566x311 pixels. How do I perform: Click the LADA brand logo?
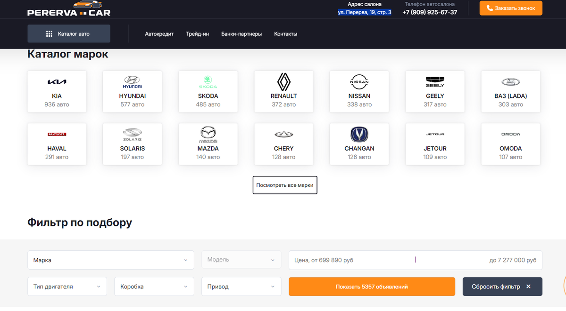click(510, 82)
